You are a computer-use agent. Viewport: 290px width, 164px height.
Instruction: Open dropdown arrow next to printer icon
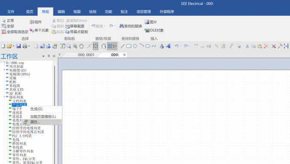click(29, 46)
